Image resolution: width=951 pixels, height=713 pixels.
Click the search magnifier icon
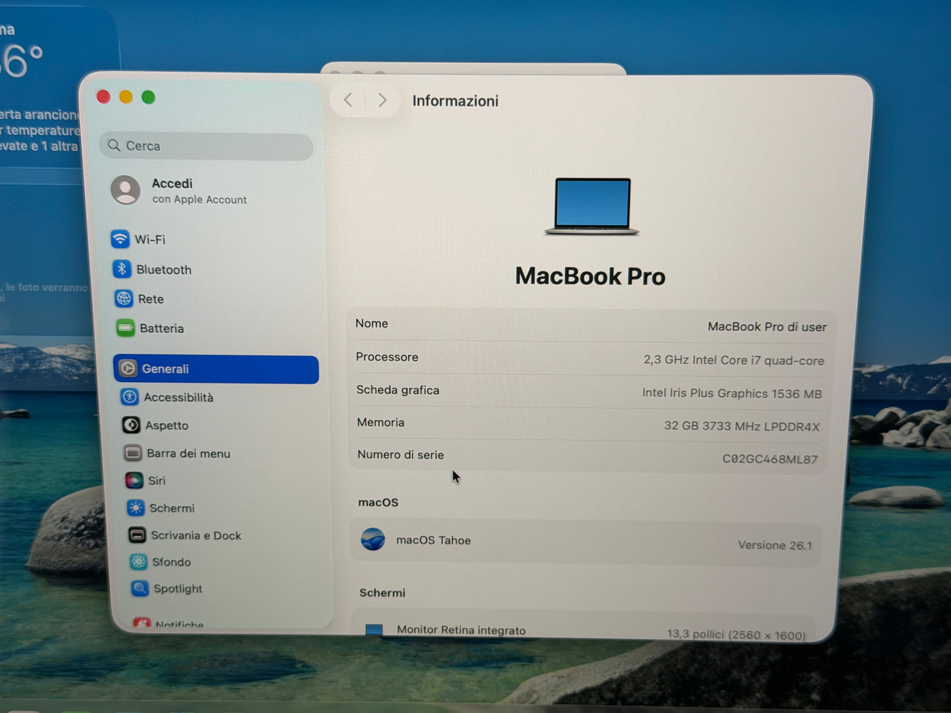[x=114, y=145]
